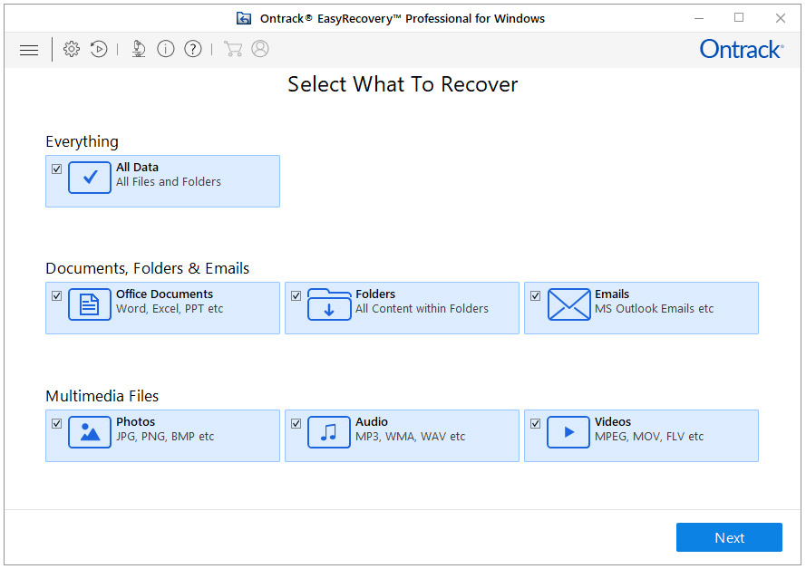Disable the Photos checkbox
The width and height of the screenshot is (806, 569).
coord(56,423)
